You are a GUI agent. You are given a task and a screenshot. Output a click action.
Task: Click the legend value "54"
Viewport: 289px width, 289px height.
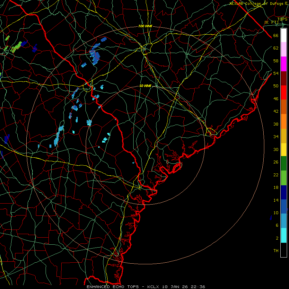pyautogui.click(x=276, y=73)
